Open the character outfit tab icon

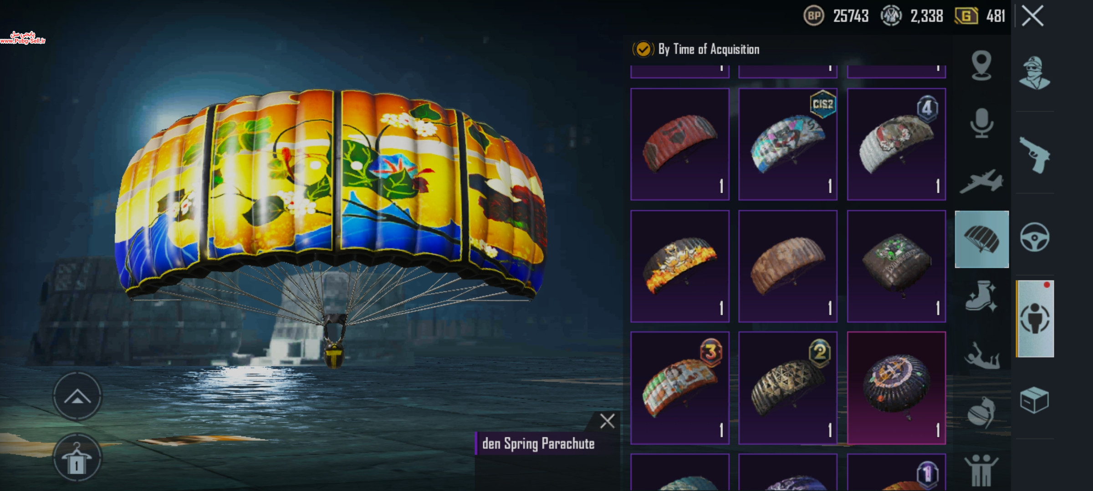click(x=1034, y=74)
